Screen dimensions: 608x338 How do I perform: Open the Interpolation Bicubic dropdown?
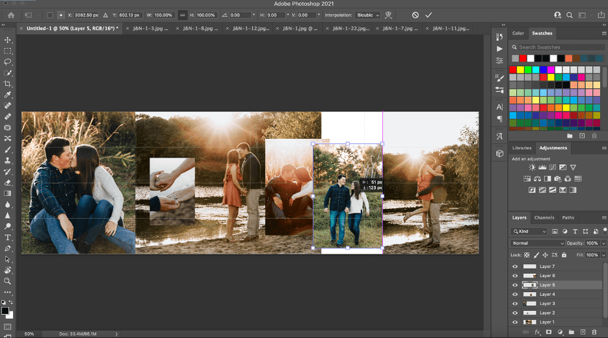pos(367,15)
